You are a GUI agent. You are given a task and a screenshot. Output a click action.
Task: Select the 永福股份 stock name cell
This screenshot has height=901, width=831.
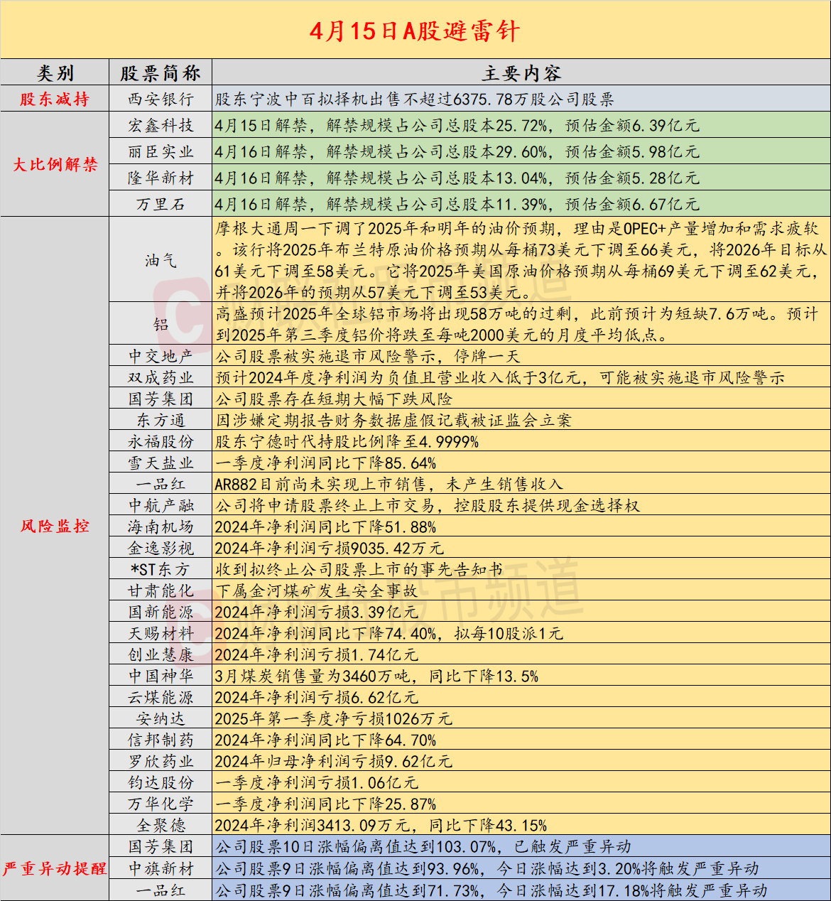point(161,441)
